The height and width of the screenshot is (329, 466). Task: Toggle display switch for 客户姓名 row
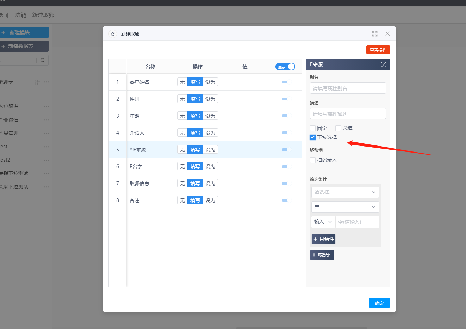(x=286, y=82)
